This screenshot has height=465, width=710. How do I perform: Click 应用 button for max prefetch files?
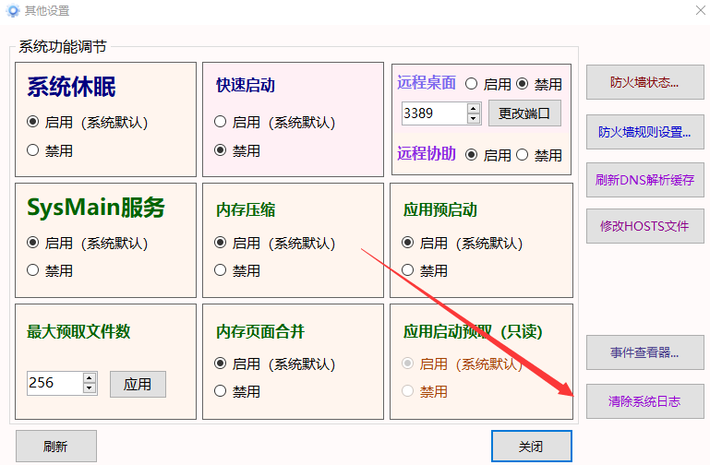(138, 384)
